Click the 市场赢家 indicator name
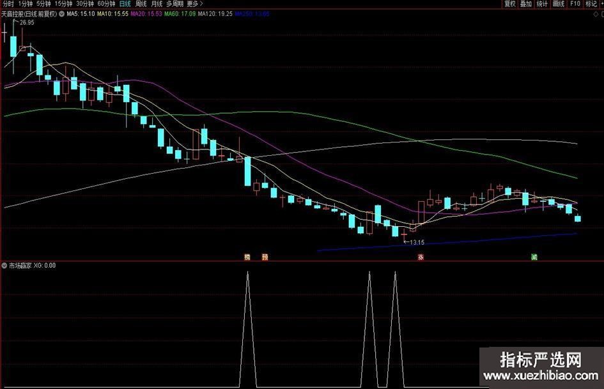 point(20,265)
